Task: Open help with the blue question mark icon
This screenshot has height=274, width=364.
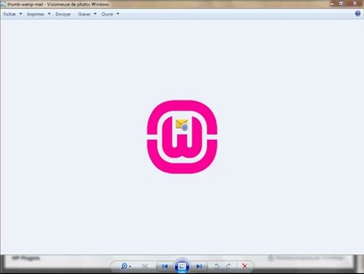Action: coord(358,14)
